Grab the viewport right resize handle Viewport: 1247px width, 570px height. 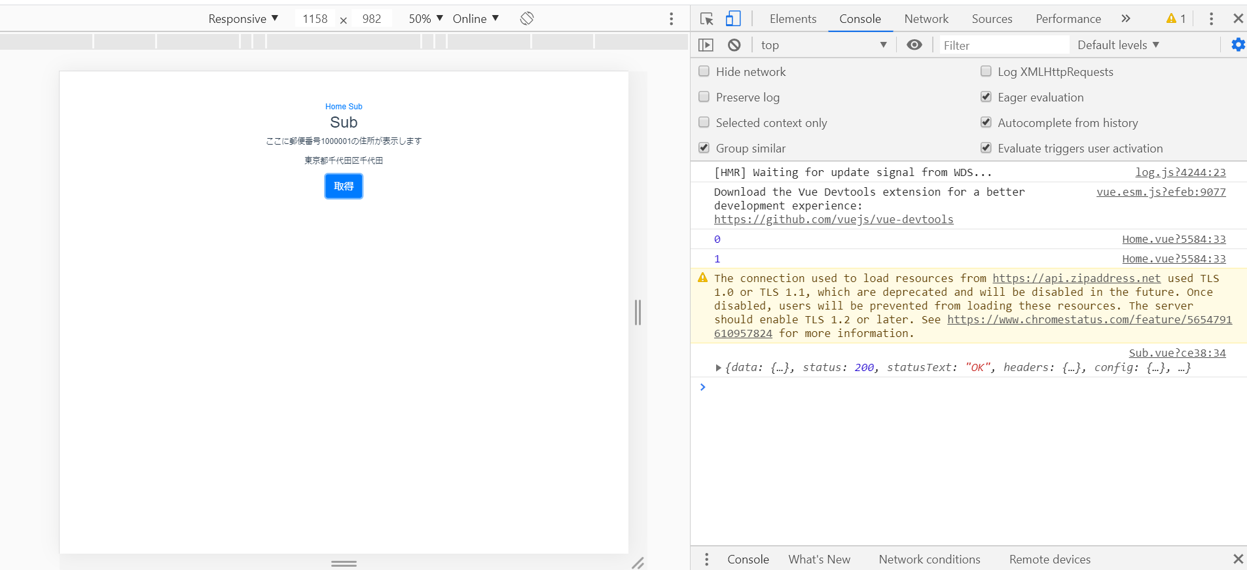pos(638,312)
